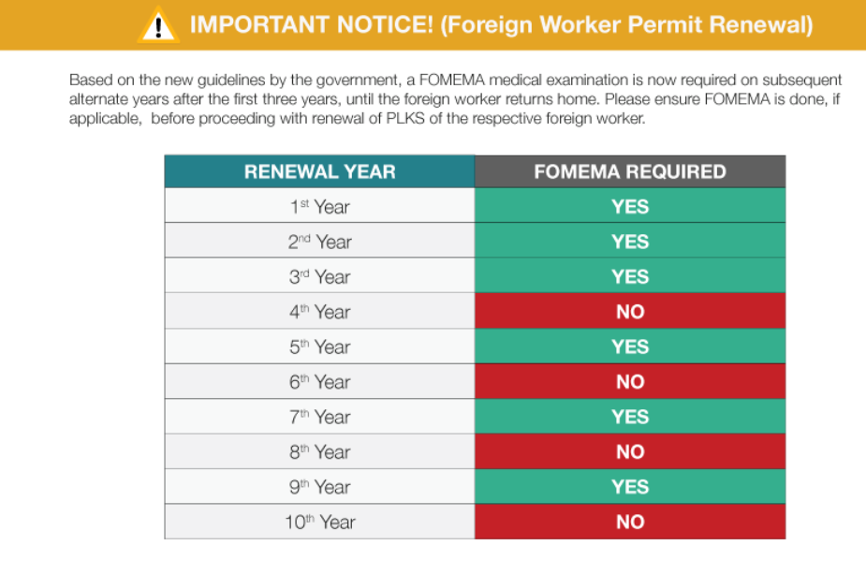Click the FOMEMA guidelines paragraph text
Screen dimensions: 866x575
pos(455,99)
